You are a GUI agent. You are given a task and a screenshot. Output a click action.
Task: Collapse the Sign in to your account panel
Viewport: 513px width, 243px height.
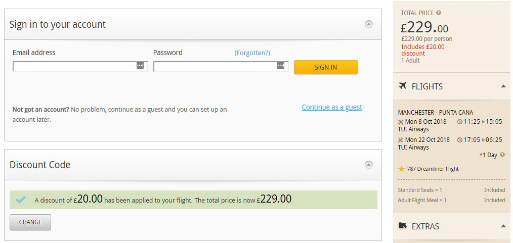click(x=369, y=24)
